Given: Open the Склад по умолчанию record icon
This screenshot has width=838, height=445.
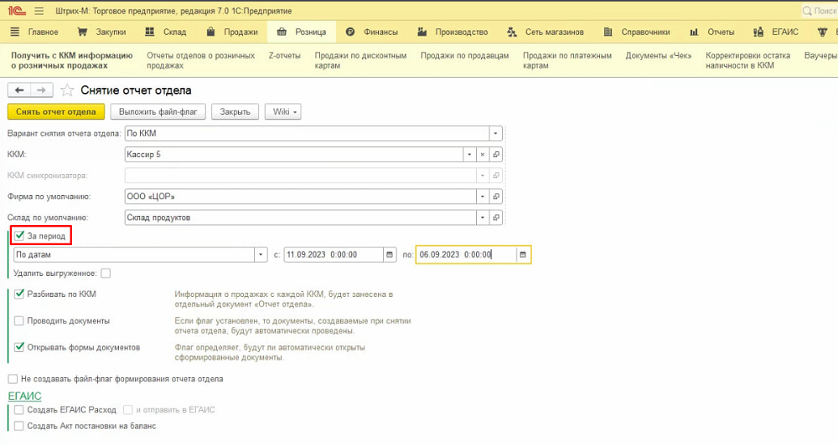Looking at the screenshot, I should click(x=496, y=217).
